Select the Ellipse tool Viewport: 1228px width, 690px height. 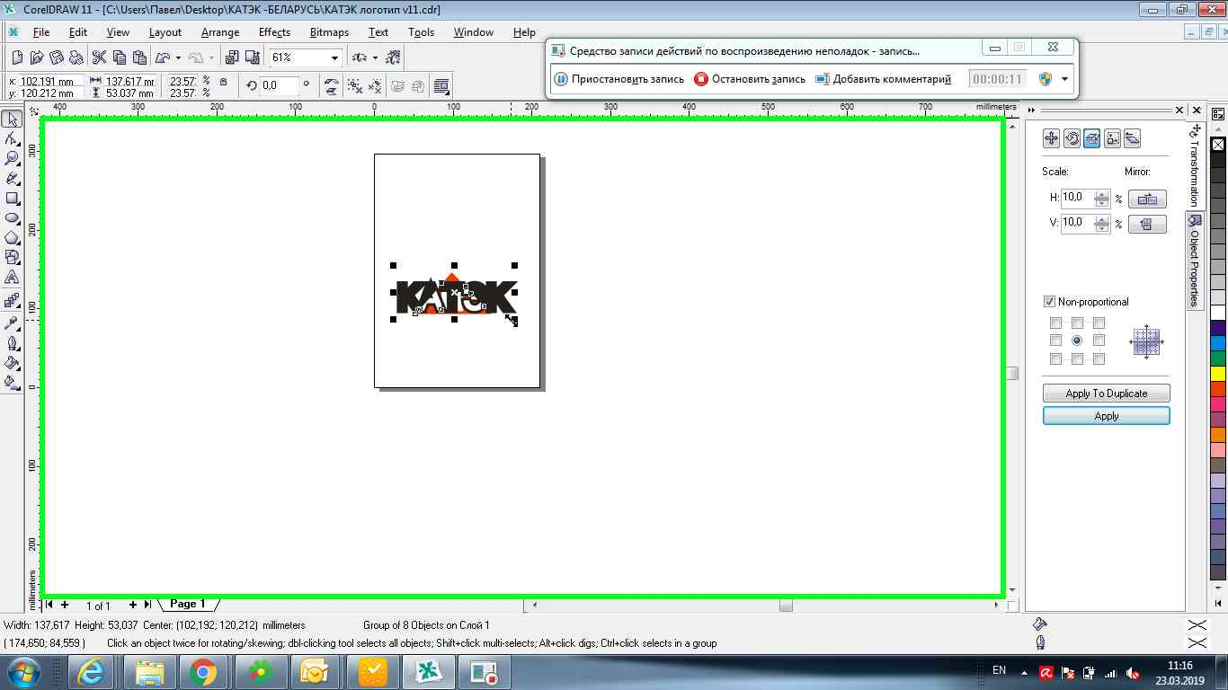(12, 217)
